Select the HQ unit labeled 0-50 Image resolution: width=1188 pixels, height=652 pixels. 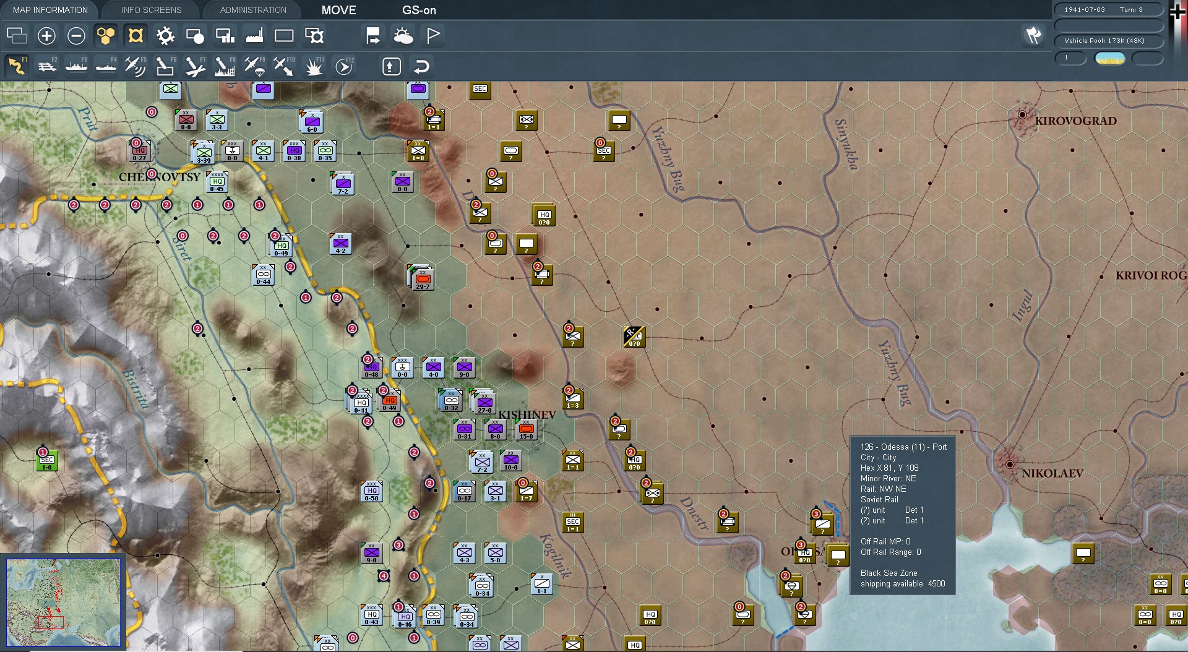click(x=371, y=491)
